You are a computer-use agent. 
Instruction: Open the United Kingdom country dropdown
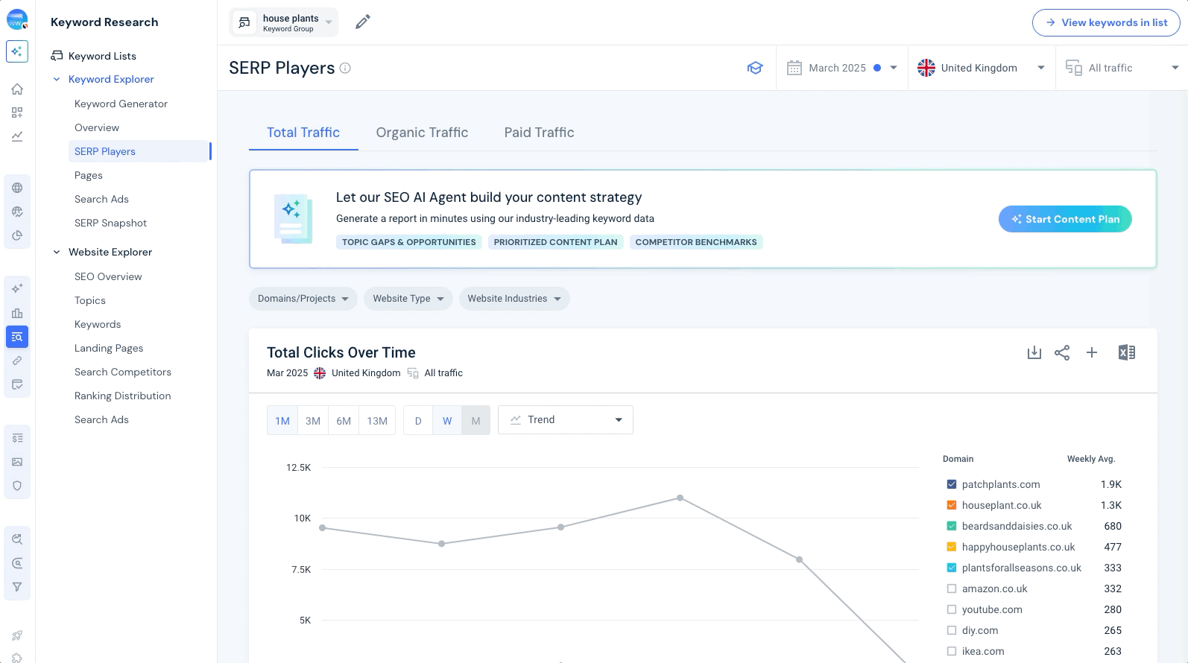pos(982,68)
